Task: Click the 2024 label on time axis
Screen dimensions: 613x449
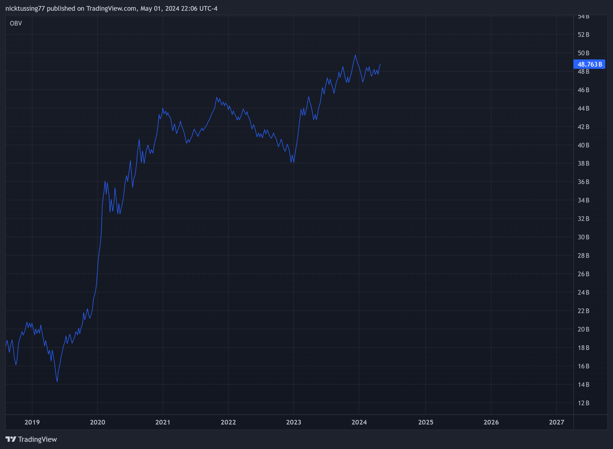Action: coord(359,422)
